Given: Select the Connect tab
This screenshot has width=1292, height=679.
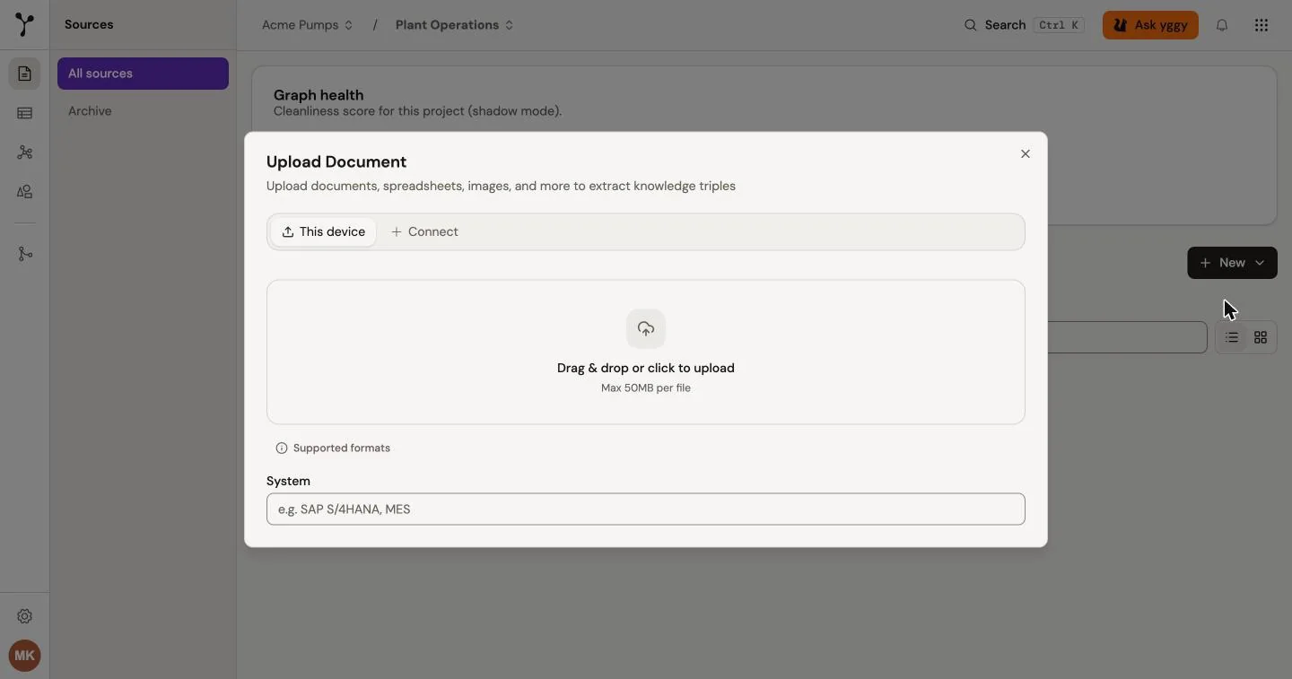Looking at the screenshot, I should (424, 231).
